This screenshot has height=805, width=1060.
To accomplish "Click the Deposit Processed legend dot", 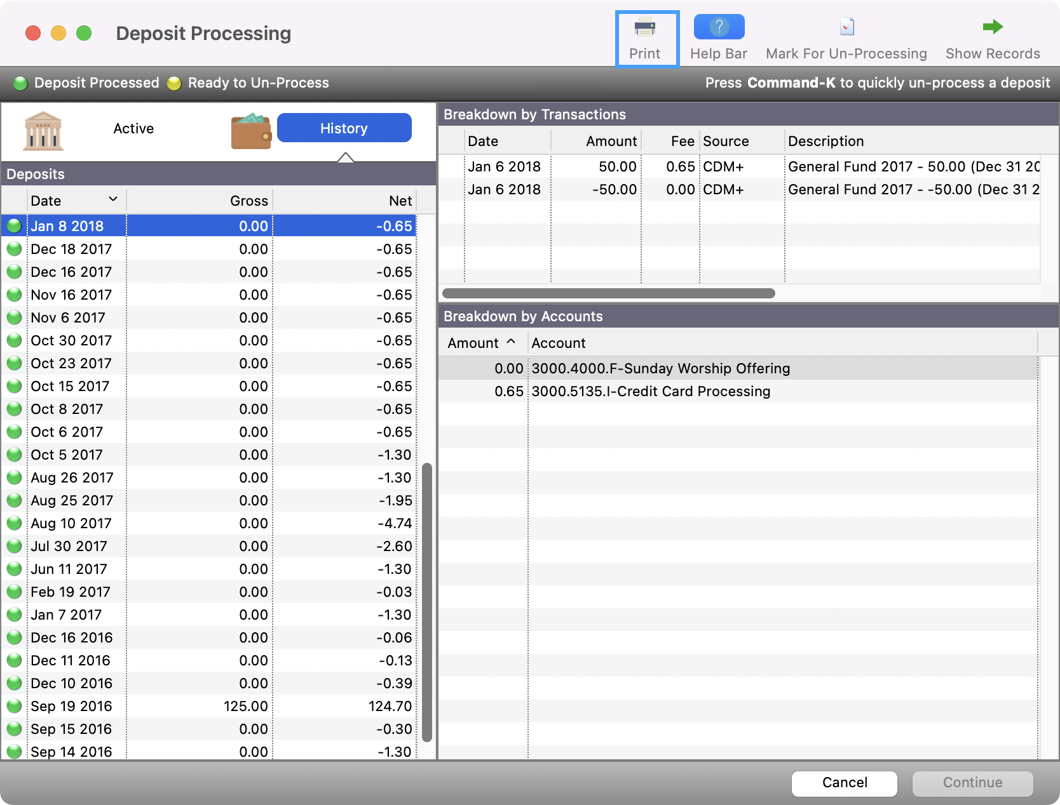I will click(20, 83).
